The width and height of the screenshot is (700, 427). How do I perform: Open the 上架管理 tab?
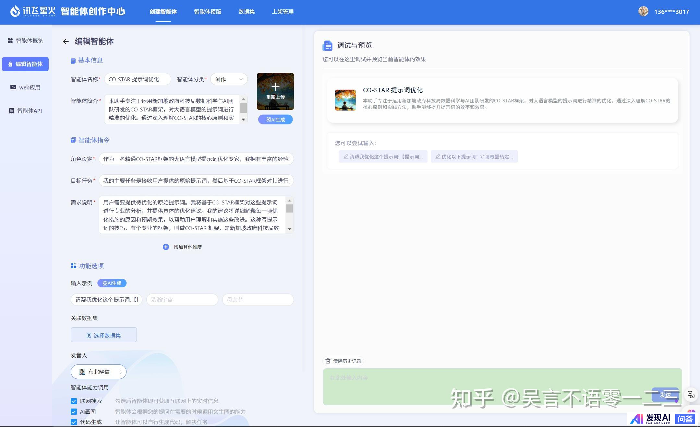[x=283, y=12]
